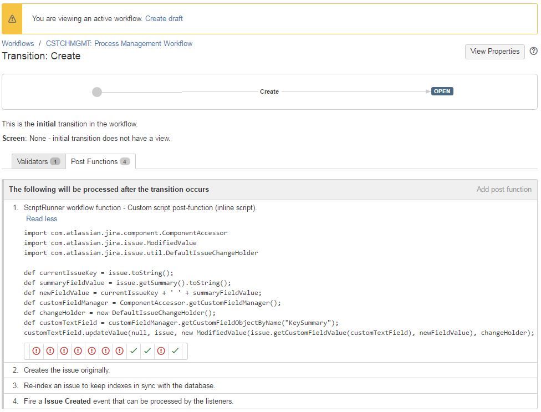Click Add post function

pyautogui.click(x=504, y=190)
